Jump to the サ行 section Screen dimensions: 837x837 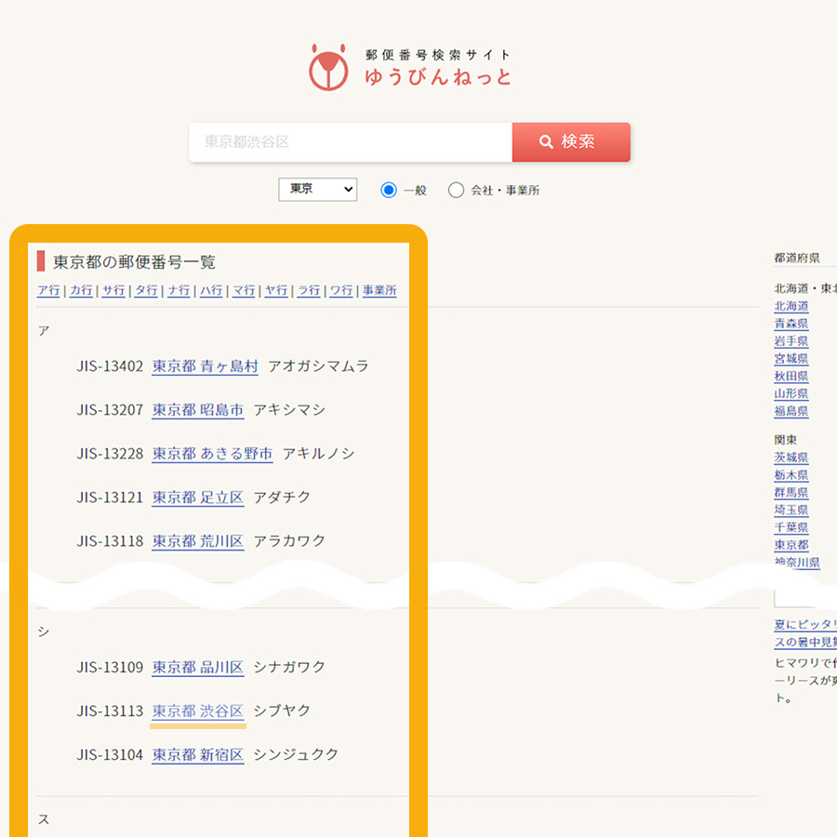click(113, 290)
